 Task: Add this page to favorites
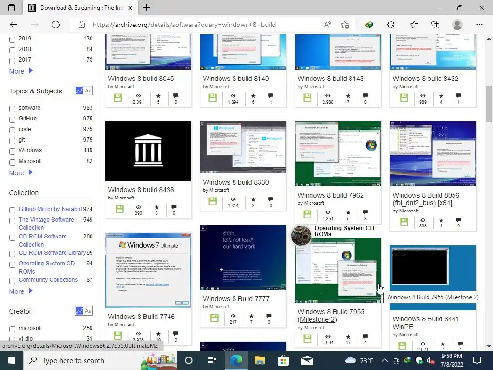click(x=345, y=25)
